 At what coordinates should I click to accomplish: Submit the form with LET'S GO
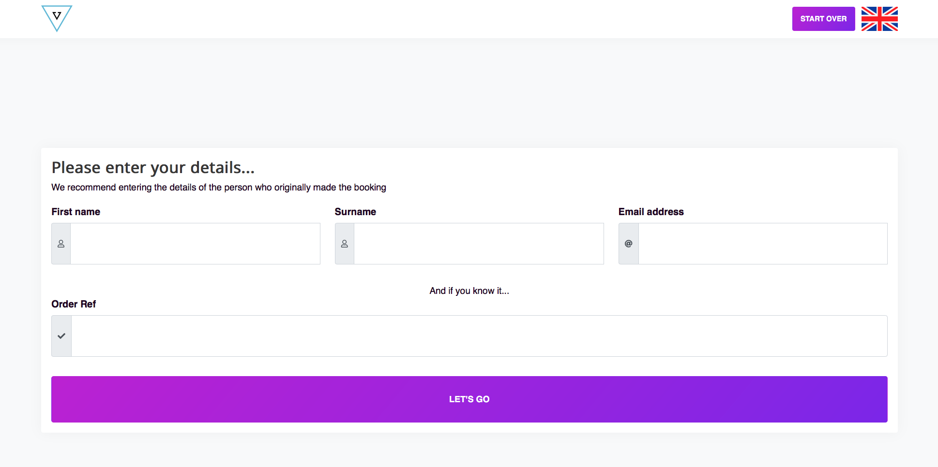pyautogui.click(x=469, y=399)
